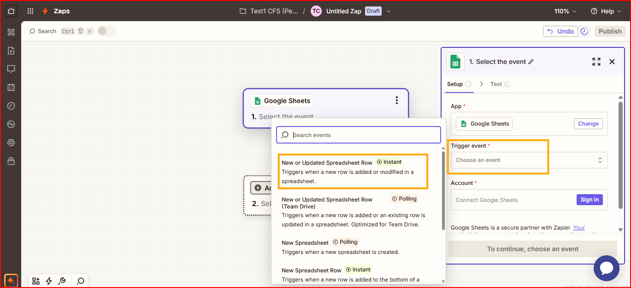Click the To continue, choose an event button

coord(532,249)
